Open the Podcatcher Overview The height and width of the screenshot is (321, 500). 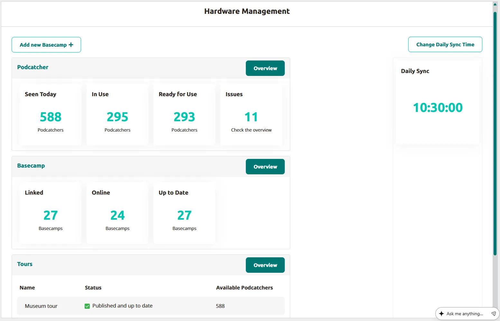(x=265, y=68)
